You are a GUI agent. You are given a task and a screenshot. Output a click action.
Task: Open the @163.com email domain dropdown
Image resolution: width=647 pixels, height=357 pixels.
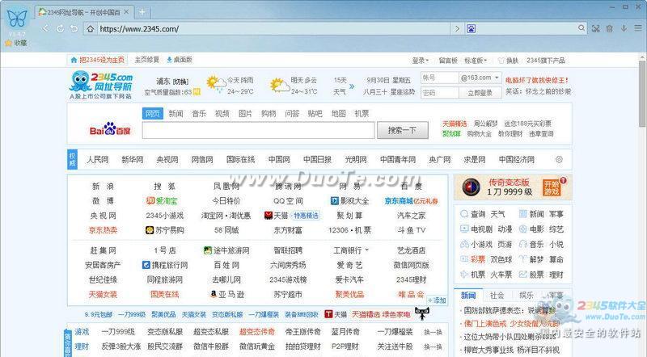480,78
